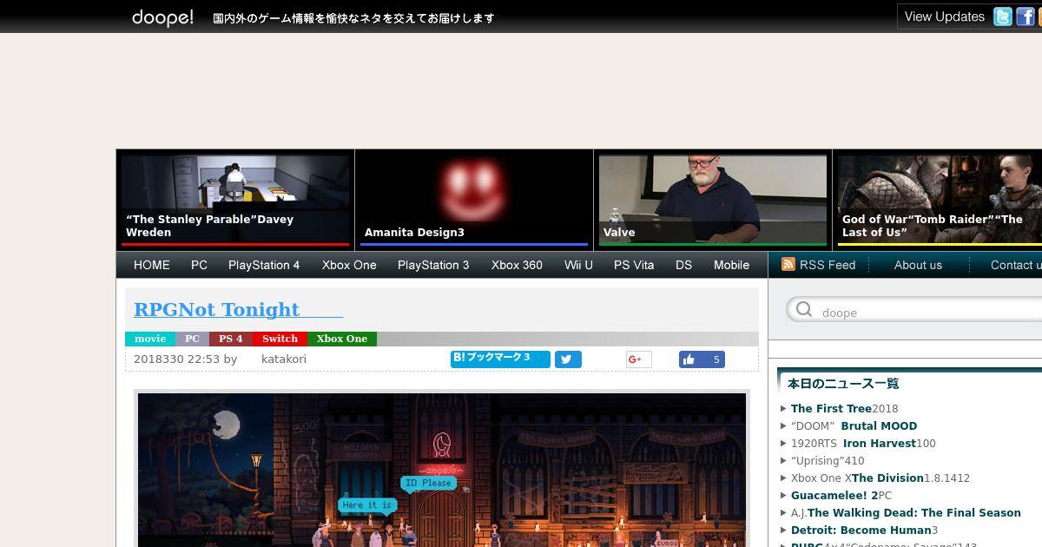The width and height of the screenshot is (1042, 547).
Task: Select the PS 4 article tag
Action: 230,339
